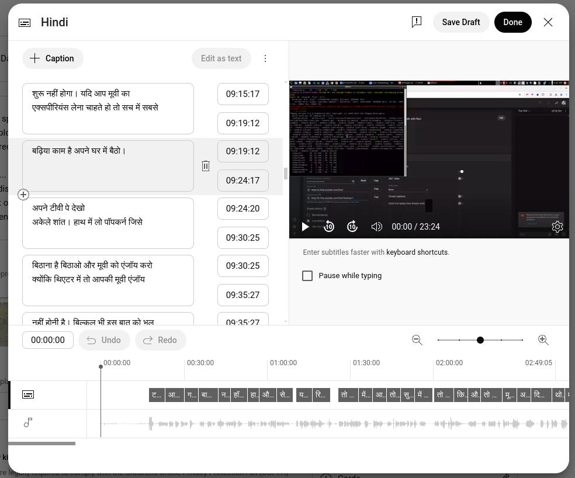
Task: Zoom in the timeline
Action: [543, 340]
